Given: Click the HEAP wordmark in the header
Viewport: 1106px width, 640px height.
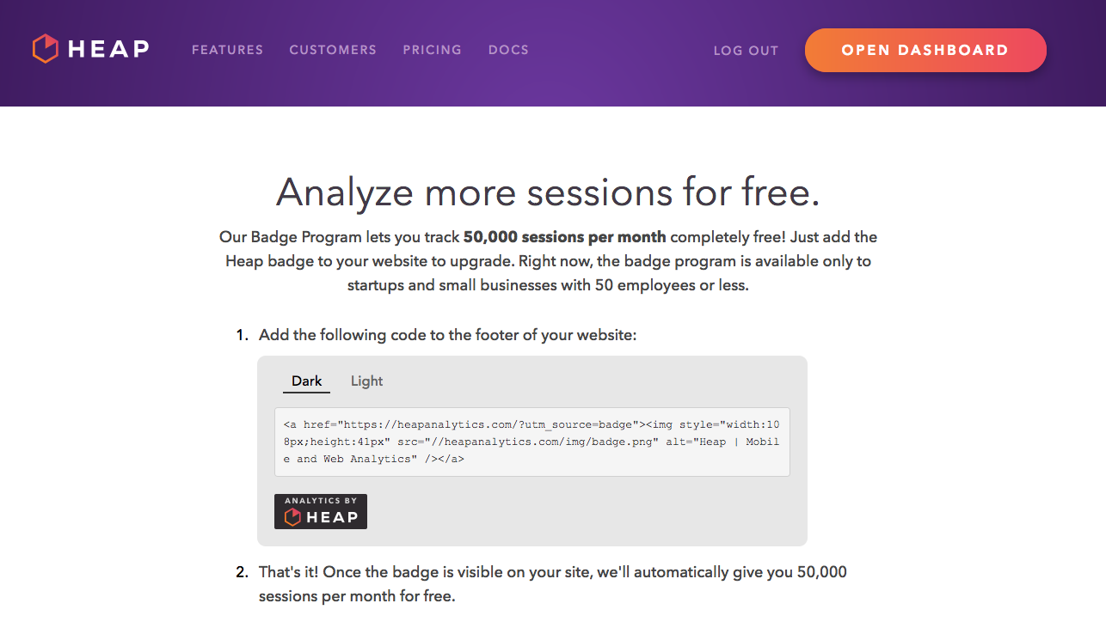Looking at the screenshot, I should coord(108,50).
